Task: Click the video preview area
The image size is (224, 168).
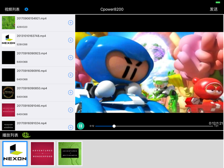Action: pyautogui.click(x=149, y=72)
